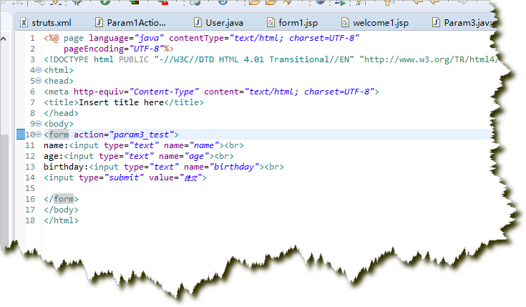The width and height of the screenshot is (526, 307).
Task: Collapse the <body> fold on line 9
Action: pos(39,124)
